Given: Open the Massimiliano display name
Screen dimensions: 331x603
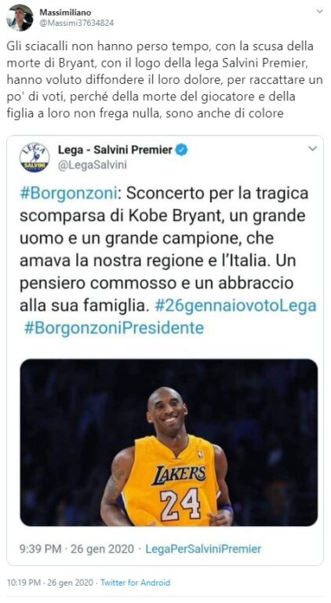Looking at the screenshot, I should (65, 13).
